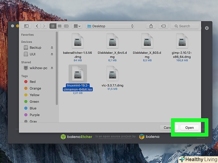Switch to column view mode
The image size is (218, 163).
66,26
